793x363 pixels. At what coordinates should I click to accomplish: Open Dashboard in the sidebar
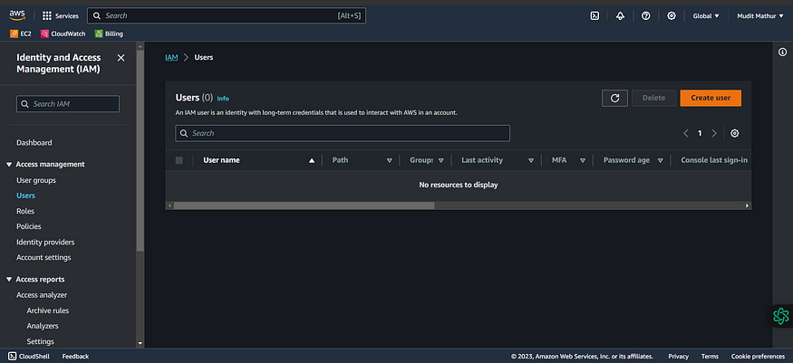(x=34, y=143)
